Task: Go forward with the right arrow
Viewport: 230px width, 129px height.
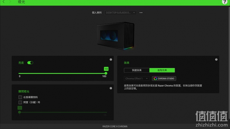Action: (x=10, y=2)
